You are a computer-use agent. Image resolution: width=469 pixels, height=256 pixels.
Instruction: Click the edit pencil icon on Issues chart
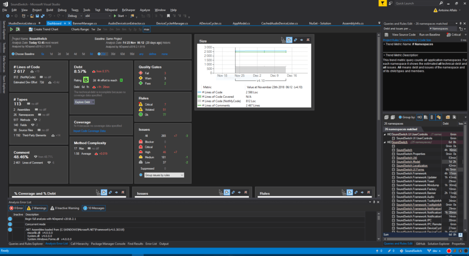click(x=234, y=192)
